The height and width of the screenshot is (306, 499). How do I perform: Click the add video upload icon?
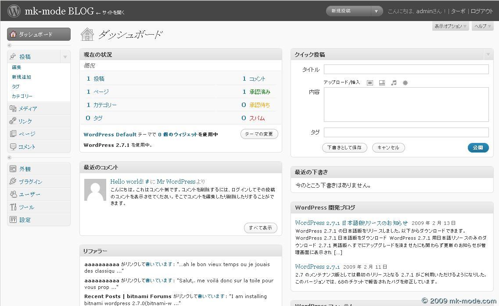click(382, 83)
